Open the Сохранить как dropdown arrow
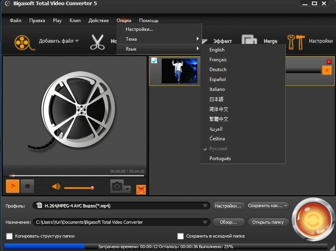Viewport: 336px width, 251px height. (x=286, y=206)
